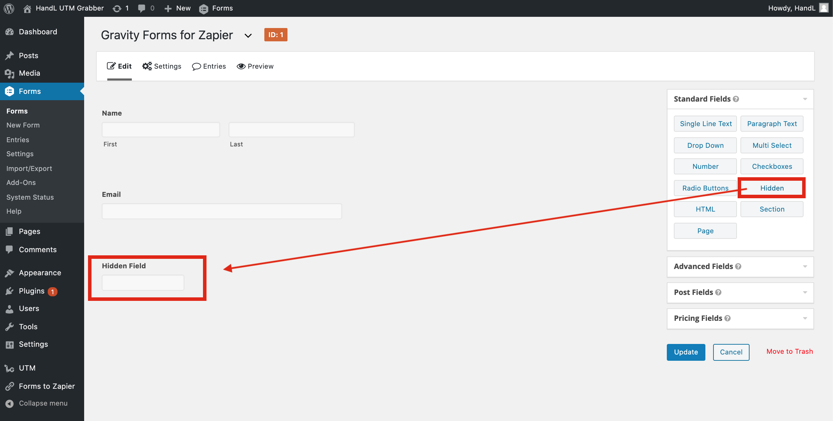
Task: Collapse the Standard Fields panel arrow
Action: tap(805, 99)
